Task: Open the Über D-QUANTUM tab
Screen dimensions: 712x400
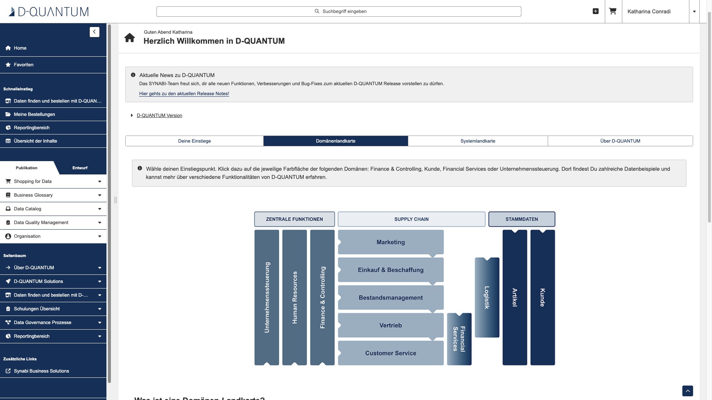Action: click(620, 141)
